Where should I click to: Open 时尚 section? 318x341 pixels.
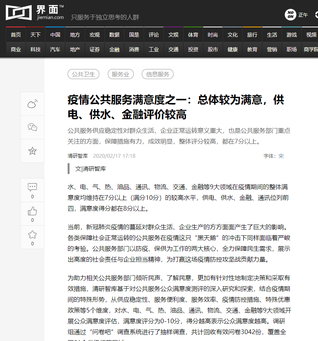pyautogui.click(x=213, y=35)
